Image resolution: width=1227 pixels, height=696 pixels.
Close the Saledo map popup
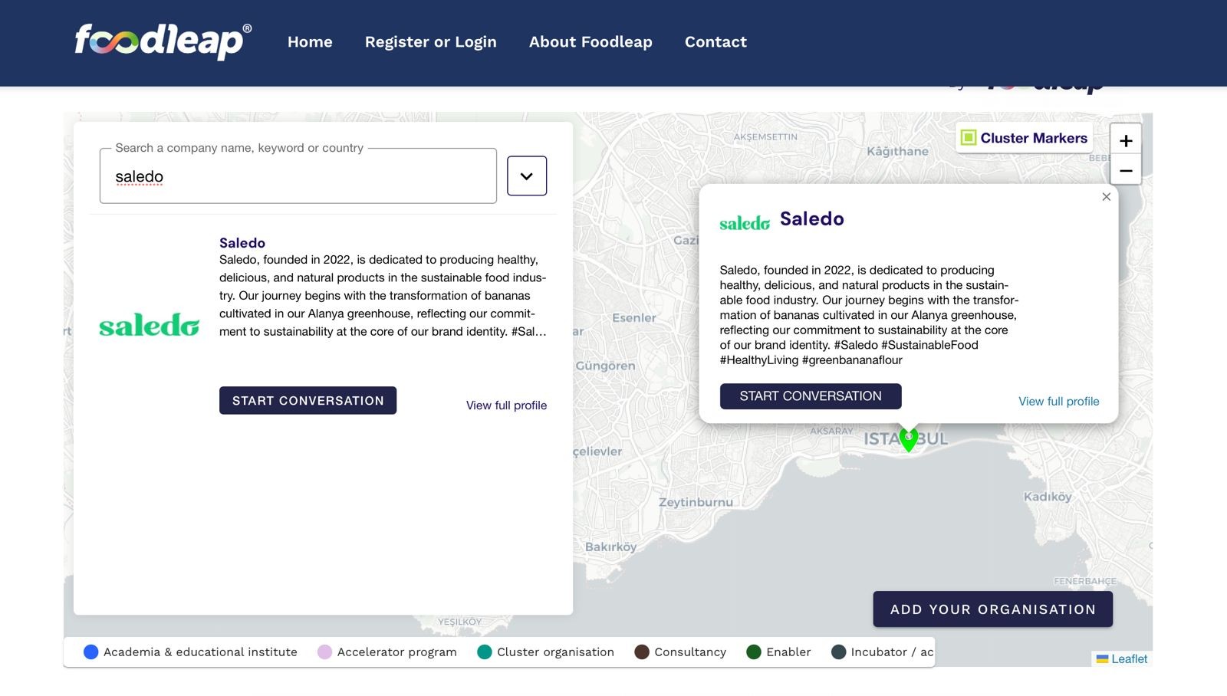coord(1106,197)
